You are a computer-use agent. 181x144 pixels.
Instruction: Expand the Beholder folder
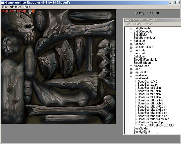coord(131,57)
